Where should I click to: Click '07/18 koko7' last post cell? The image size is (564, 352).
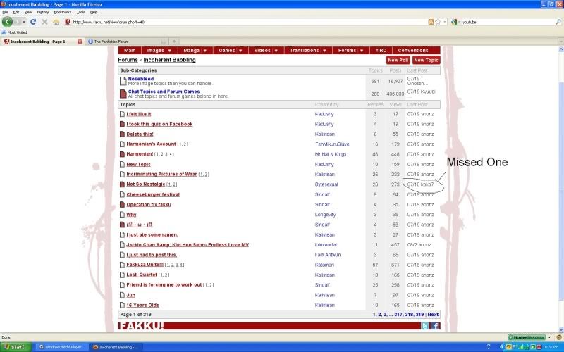[420, 184]
